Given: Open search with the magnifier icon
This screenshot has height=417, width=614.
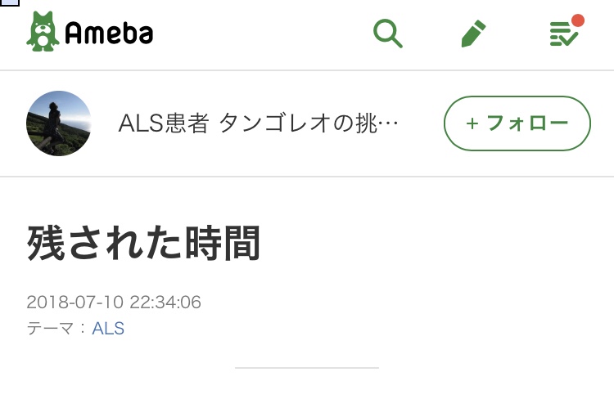Looking at the screenshot, I should [387, 34].
